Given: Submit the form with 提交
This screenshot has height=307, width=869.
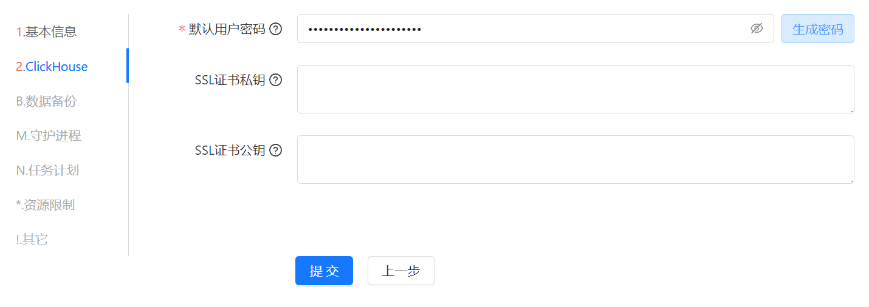Looking at the screenshot, I should (x=324, y=271).
